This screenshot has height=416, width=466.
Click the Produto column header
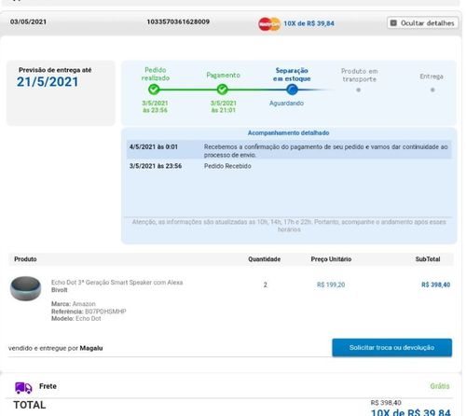tap(25, 259)
